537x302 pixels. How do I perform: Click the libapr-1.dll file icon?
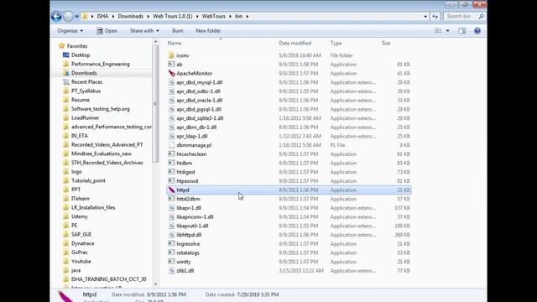click(171, 208)
